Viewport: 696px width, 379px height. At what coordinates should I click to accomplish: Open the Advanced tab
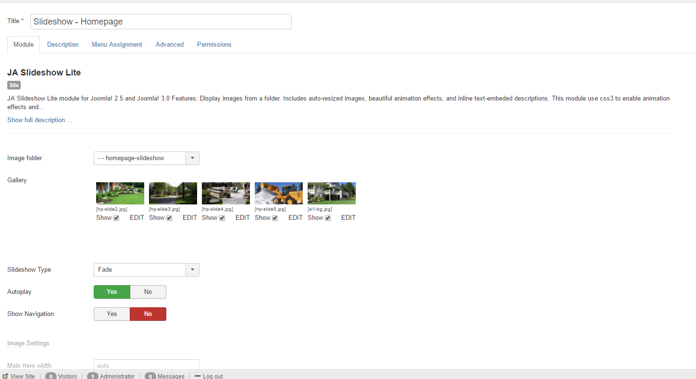pos(170,44)
